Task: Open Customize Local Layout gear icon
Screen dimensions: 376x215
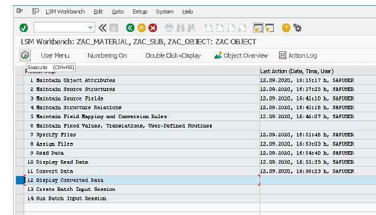Action: click(x=297, y=28)
